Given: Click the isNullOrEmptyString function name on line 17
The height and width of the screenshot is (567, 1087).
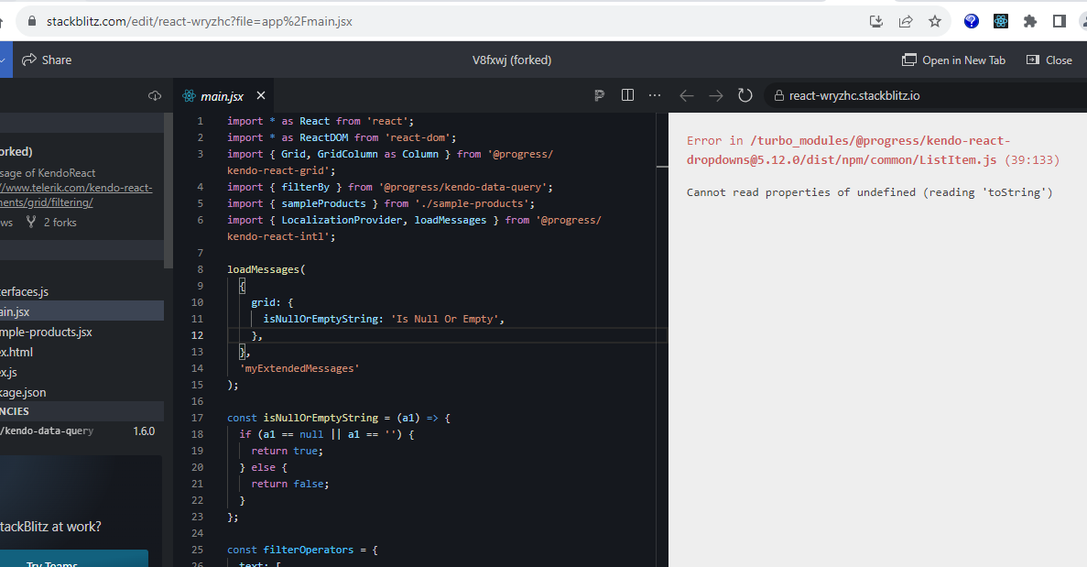Looking at the screenshot, I should [321, 418].
